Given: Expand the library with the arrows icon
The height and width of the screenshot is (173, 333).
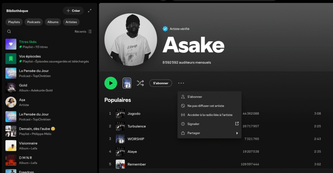Looking at the screenshot, I should [x=90, y=11].
